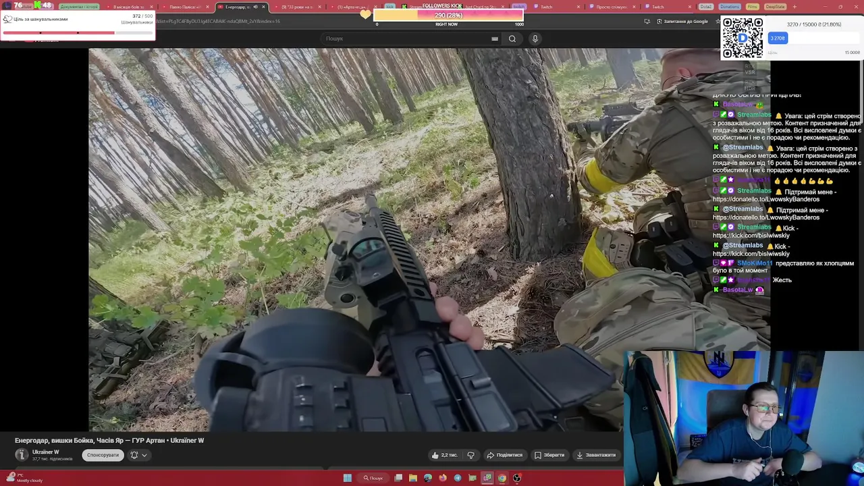Click the SMoKiMo11 username in chat
864x486 pixels.
[x=755, y=263]
